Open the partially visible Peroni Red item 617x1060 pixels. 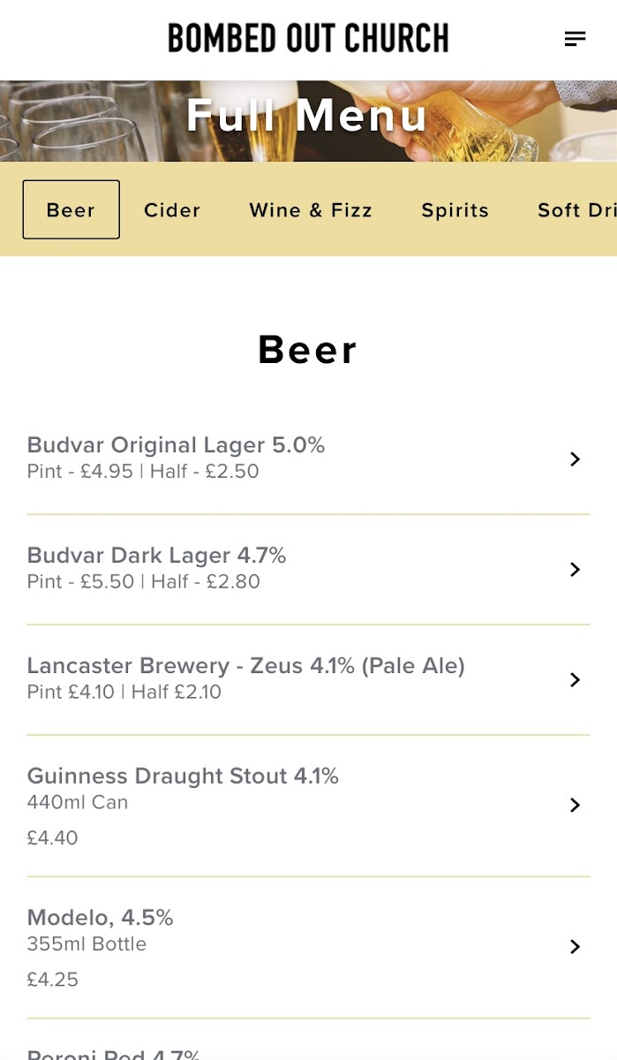(114, 1053)
